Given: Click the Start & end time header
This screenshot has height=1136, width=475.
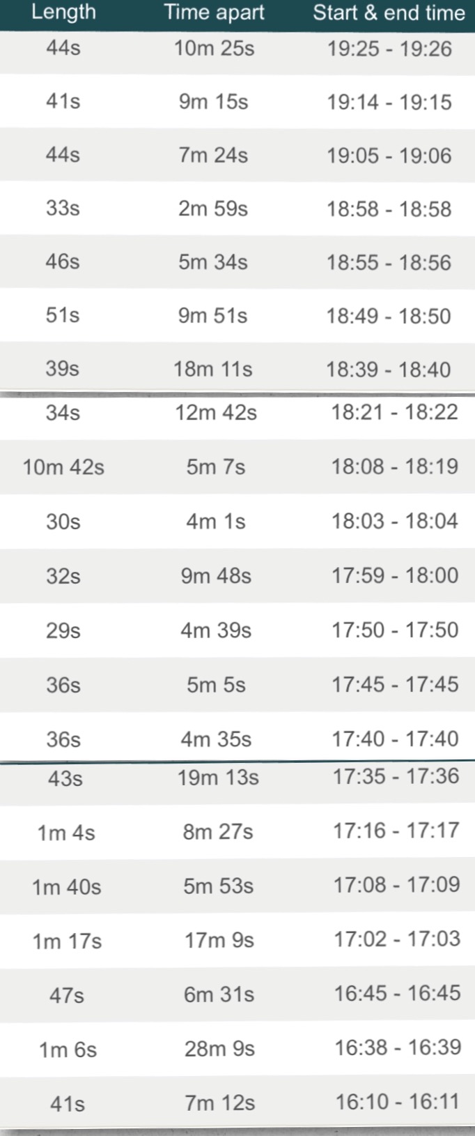Looking at the screenshot, I should tap(389, 12).
